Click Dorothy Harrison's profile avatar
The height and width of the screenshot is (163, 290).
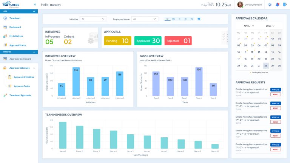click(x=240, y=5)
